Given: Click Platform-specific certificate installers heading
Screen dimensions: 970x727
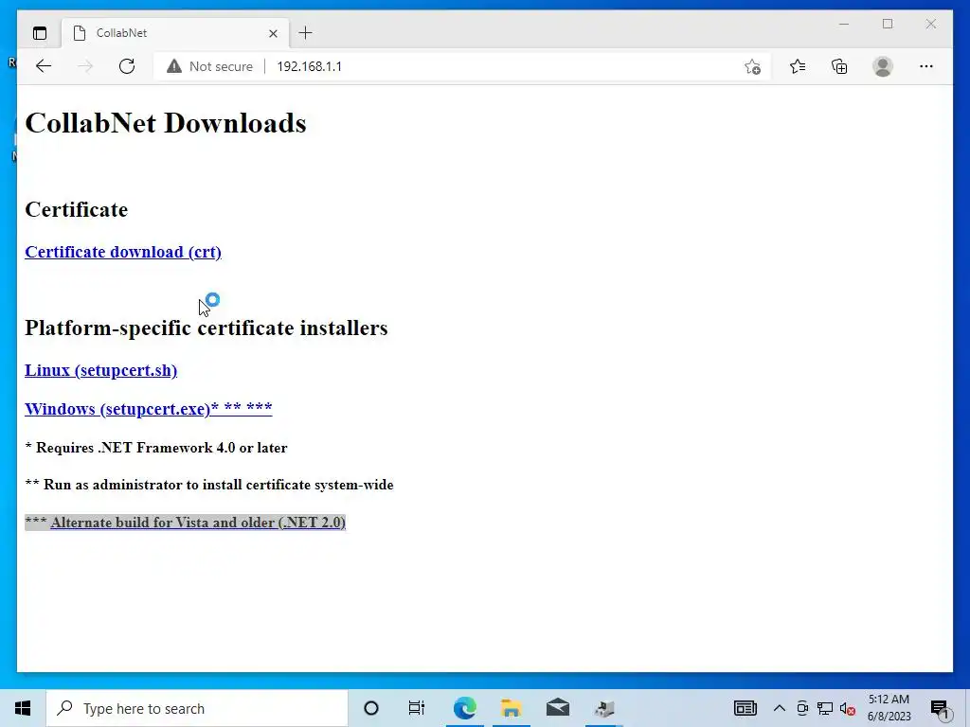Looking at the screenshot, I should coord(206,328).
